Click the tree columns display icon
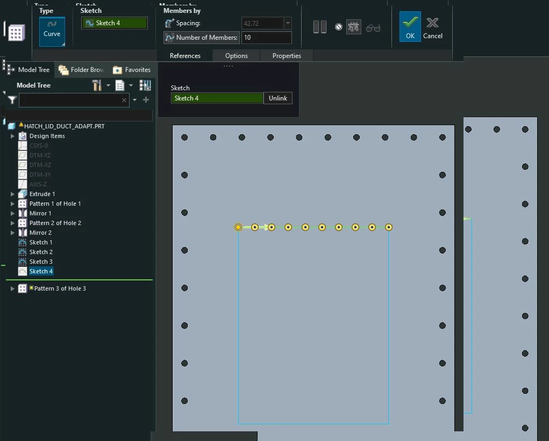This screenshot has width=549, height=441. tap(145, 85)
